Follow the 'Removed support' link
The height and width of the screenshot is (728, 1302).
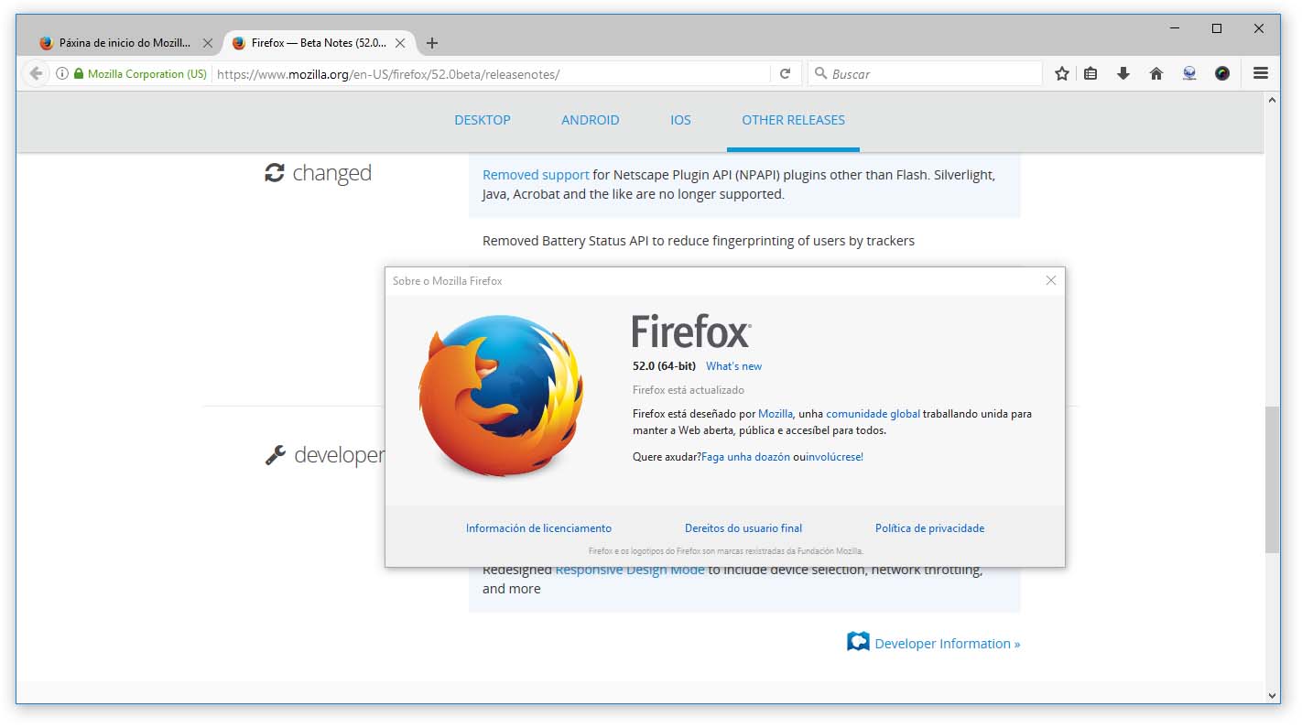point(536,175)
